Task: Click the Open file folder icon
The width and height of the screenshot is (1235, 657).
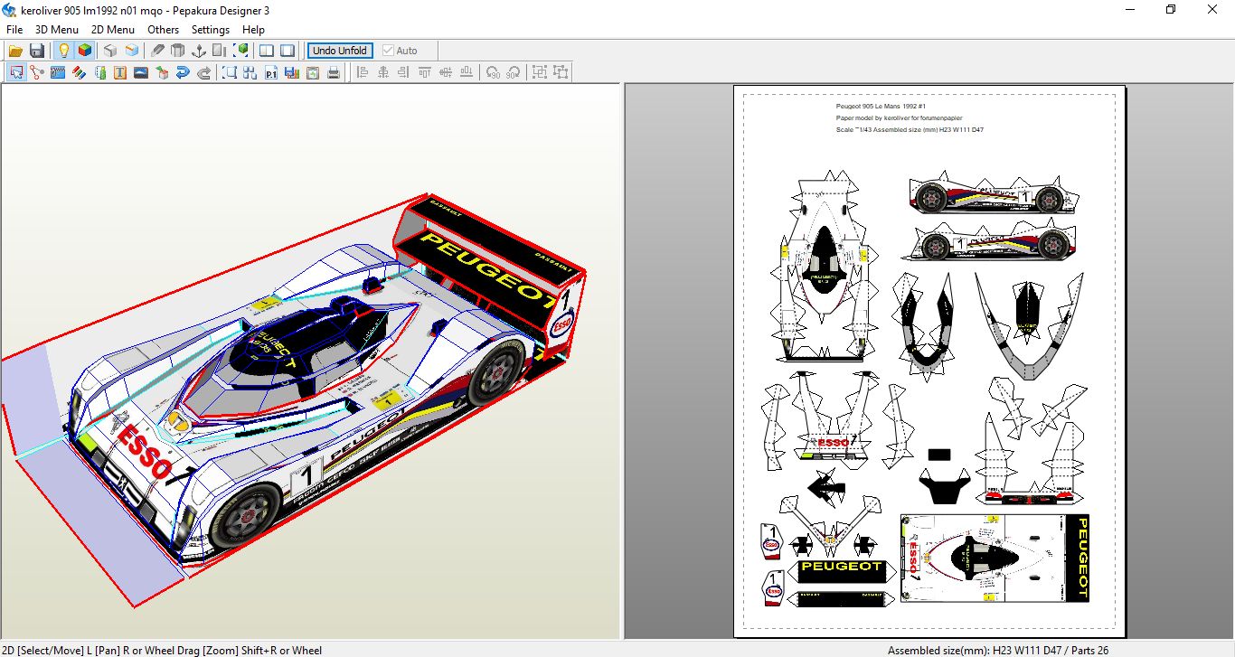Action: 15,51
